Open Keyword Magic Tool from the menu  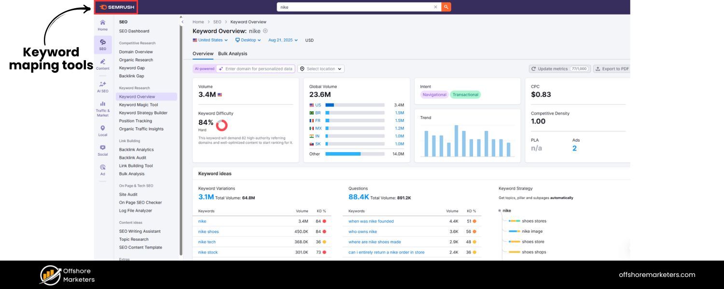click(x=139, y=105)
